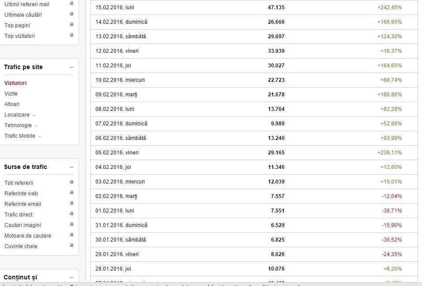
Task: Open the Afisari menu item
Action: [12, 104]
